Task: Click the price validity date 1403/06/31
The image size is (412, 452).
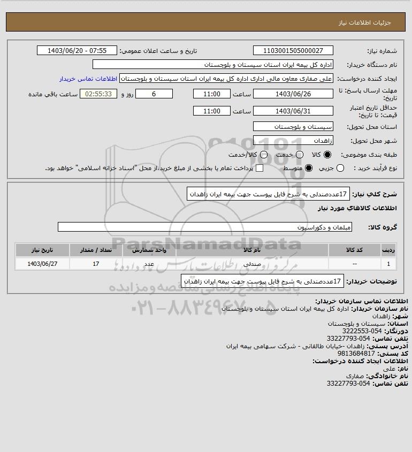Action: point(293,111)
